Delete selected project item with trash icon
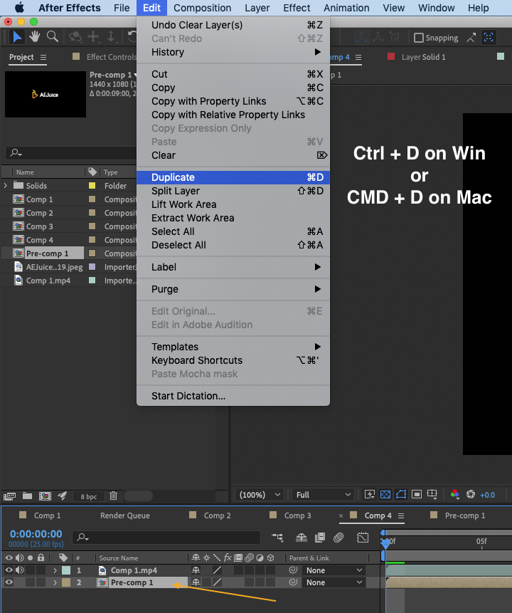The height and width of the screenshot is (613, 512). (113, 496)
